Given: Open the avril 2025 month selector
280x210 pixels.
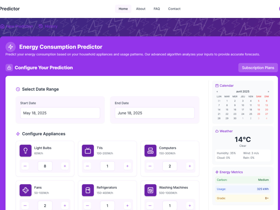Looking at the screenshot, I should (243, 92).
